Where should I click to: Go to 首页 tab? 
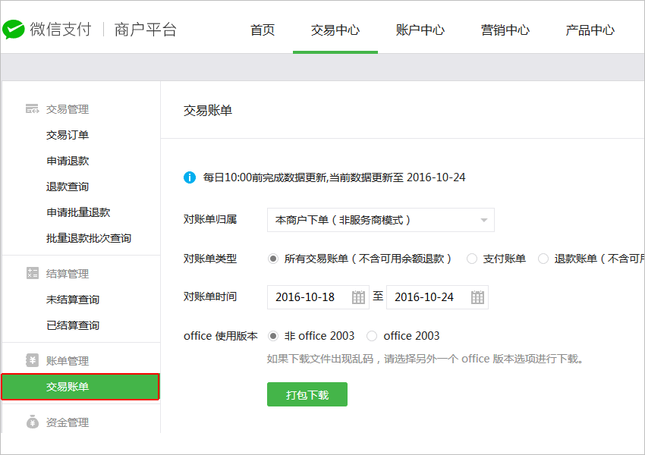point(263,30)
